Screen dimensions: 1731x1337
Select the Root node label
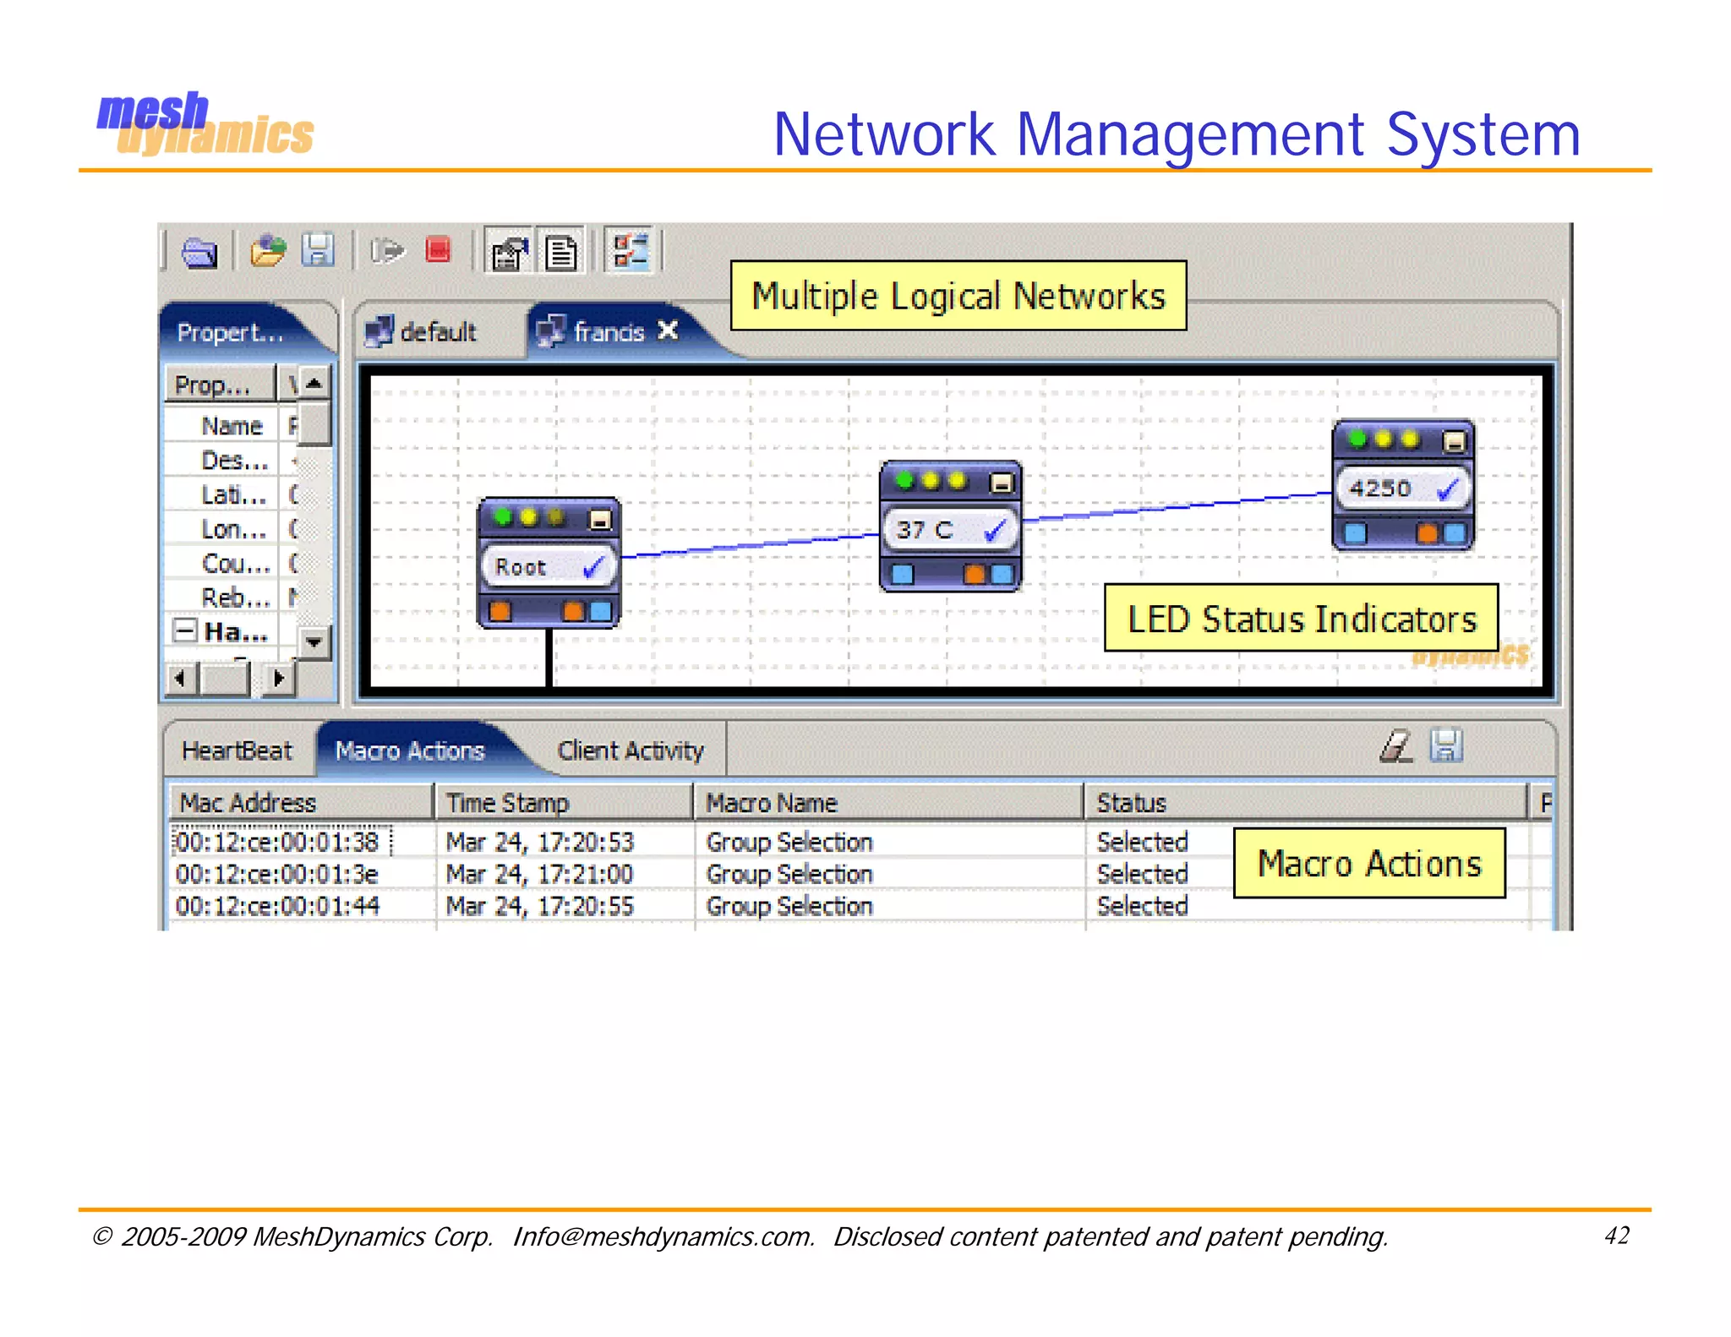(x=521, y=567)
